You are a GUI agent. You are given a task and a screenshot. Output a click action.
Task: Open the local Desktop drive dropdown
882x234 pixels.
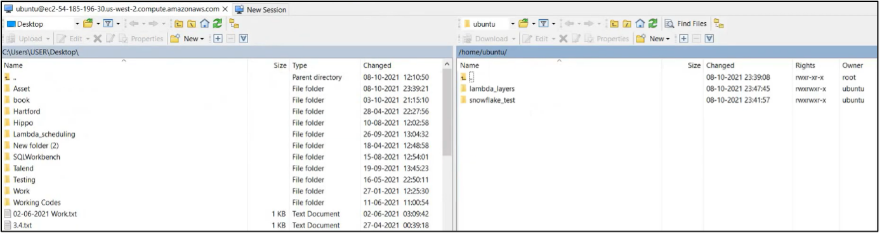click(x=78, y=24)
